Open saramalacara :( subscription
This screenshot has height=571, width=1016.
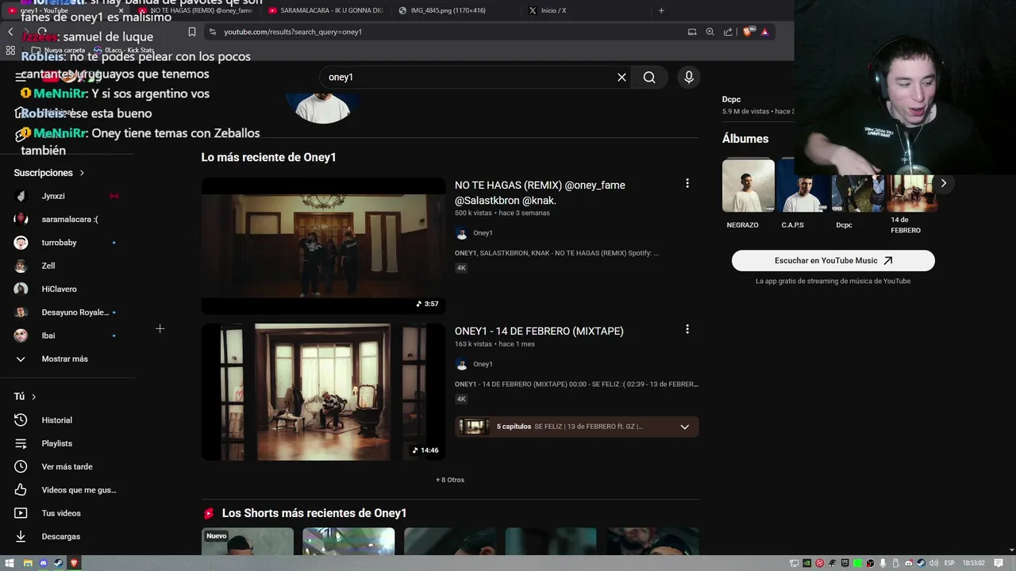click(70, 219)
